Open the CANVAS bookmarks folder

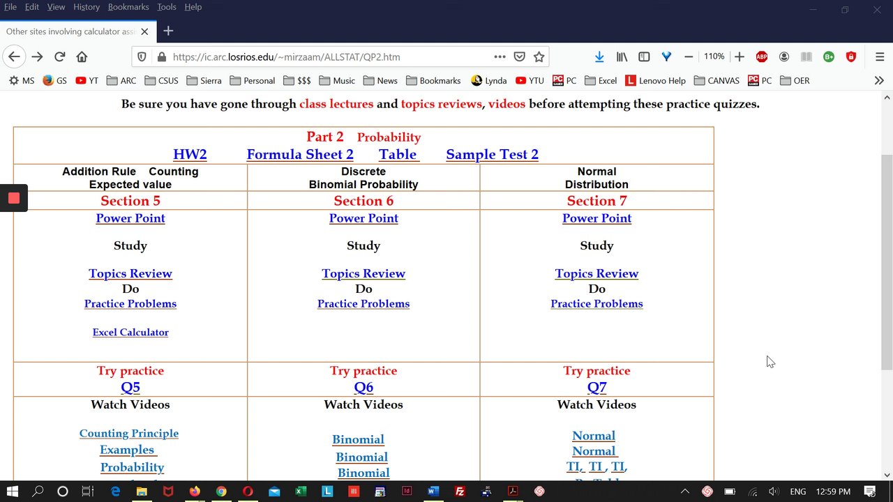click(716, 80)
